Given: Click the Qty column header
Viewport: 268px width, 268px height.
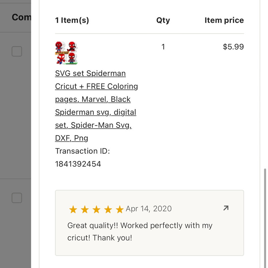Looking at the screenshot, I should point(163,20).
